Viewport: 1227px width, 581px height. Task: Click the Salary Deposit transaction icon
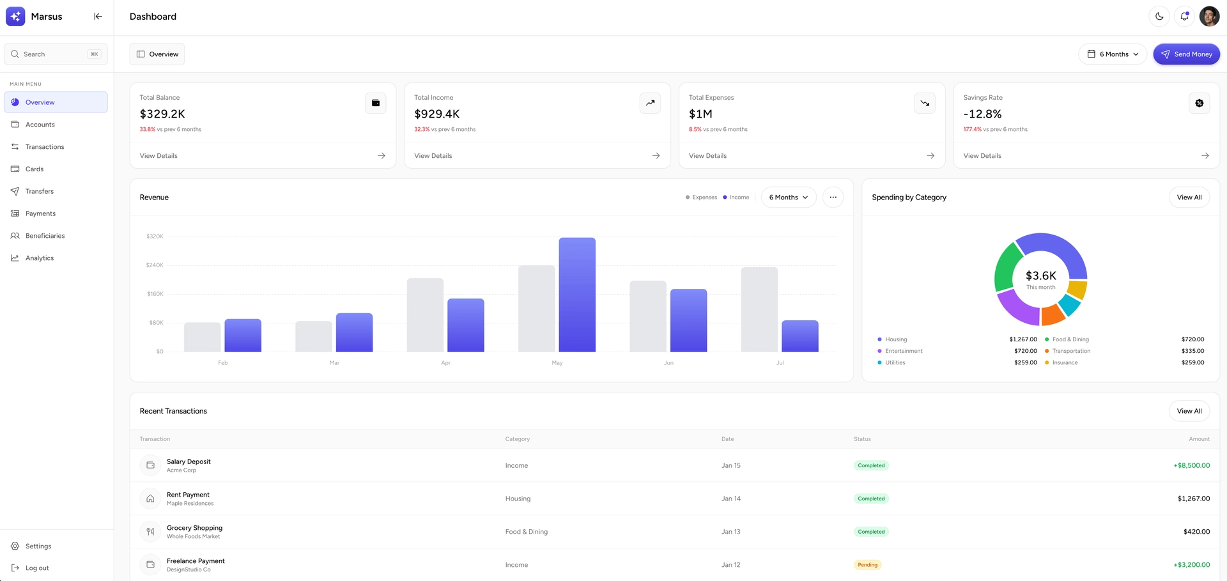coord(150,465)
